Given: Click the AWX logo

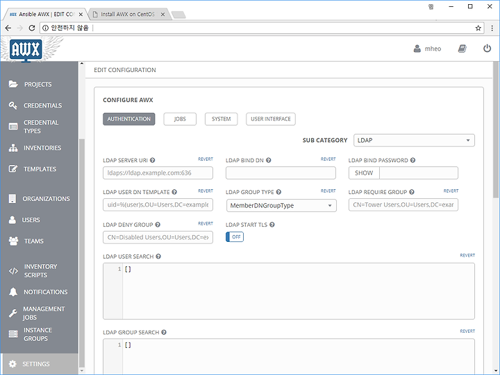Looking at the screenshot, I should point(26,50).
